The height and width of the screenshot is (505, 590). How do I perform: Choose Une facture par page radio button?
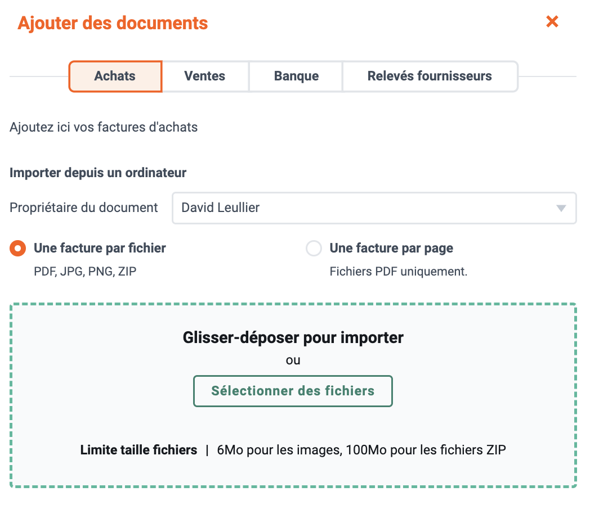pos(314,249)
